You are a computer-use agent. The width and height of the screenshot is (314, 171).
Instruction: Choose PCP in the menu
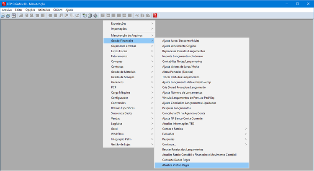[129, 87]
